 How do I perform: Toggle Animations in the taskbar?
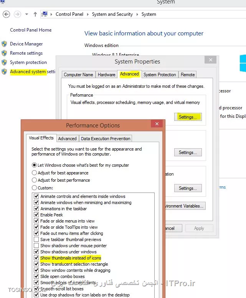tap(36, 209)
